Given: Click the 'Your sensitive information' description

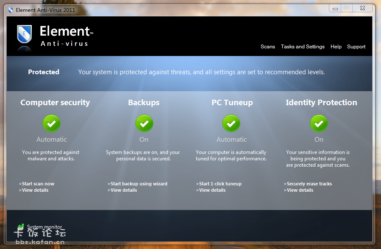Looking at the screenshot, I should click(318, 159).
